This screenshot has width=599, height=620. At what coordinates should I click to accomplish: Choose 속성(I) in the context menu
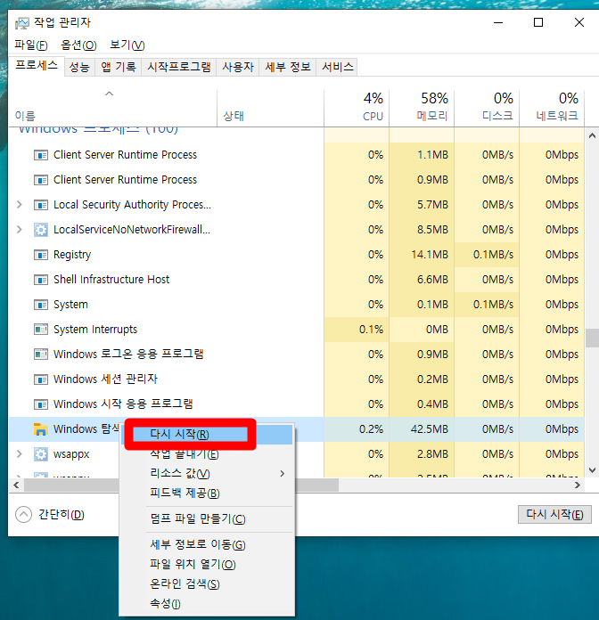(207, 604)
